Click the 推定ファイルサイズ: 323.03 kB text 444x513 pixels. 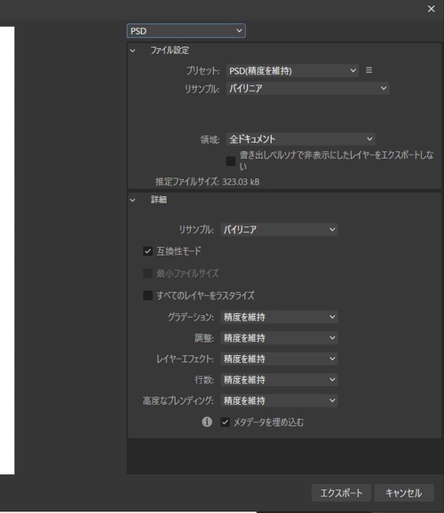[207, 182]
